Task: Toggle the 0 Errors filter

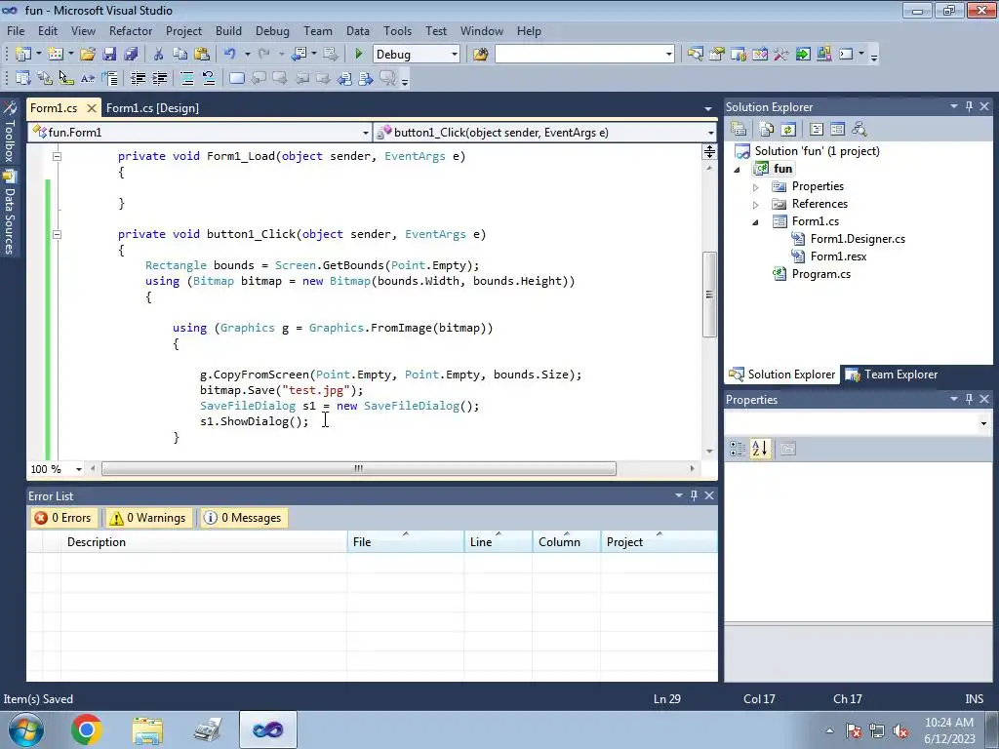Action: [x=63, y=518]
